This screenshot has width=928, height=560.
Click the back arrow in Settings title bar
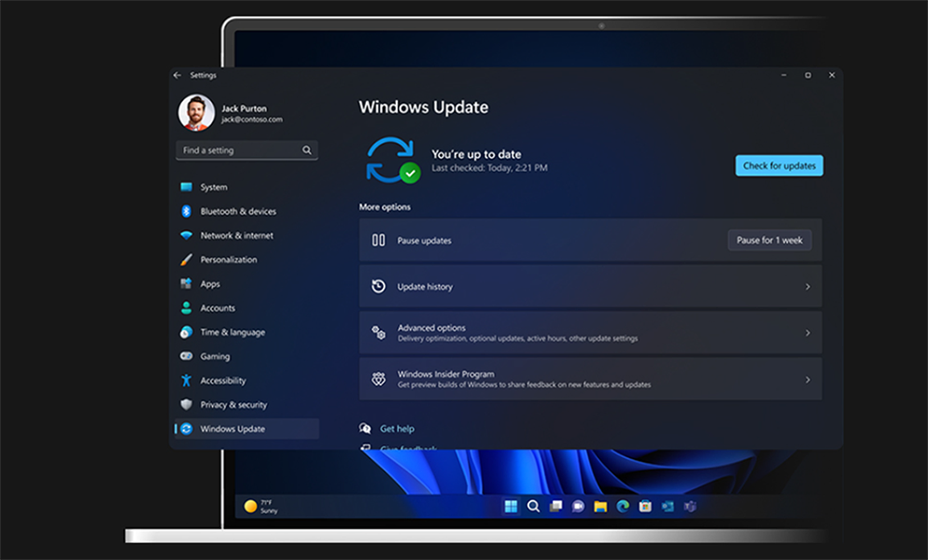[177, 76]
